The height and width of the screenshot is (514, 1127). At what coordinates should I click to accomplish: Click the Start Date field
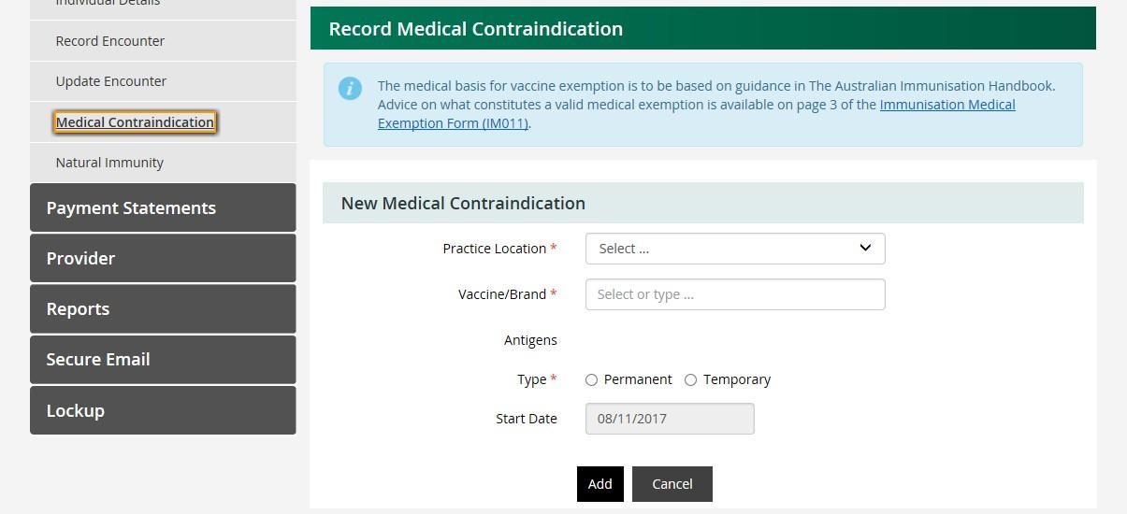click(670, 419)
